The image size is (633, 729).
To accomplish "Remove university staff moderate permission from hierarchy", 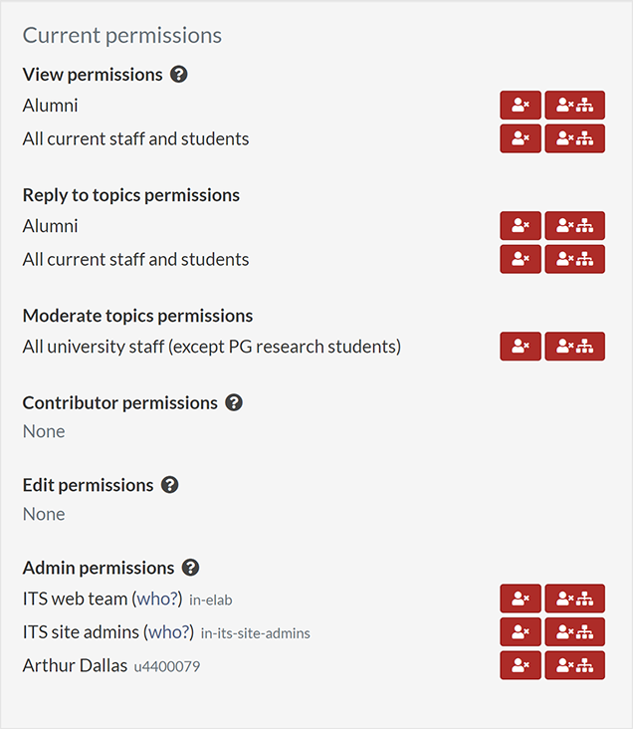I will coord(575,347).
